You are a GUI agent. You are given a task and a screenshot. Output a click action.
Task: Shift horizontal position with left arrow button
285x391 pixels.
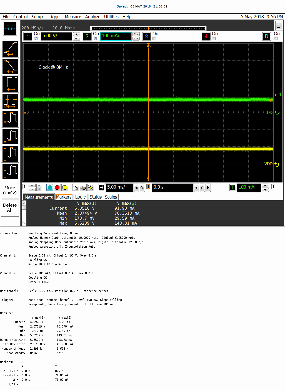(197, 188)
